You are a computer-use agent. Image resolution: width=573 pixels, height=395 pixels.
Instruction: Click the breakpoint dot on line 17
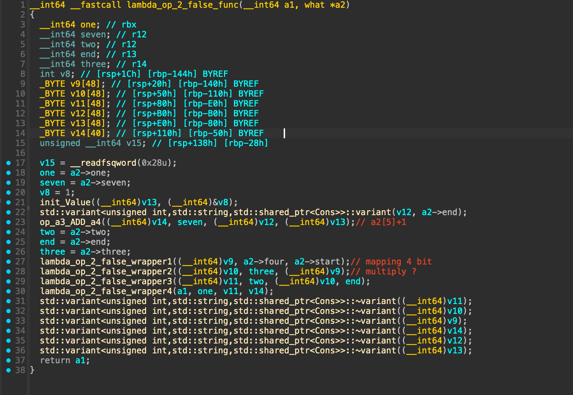(8, 163)
